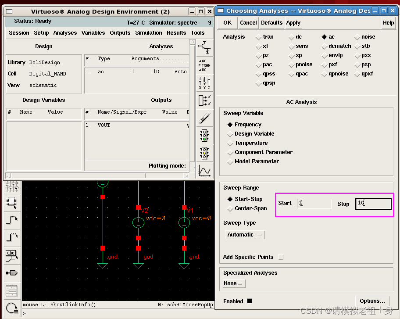400x319 pixels.
Task: Open the Outputs menu
Action: coord(120,33)
